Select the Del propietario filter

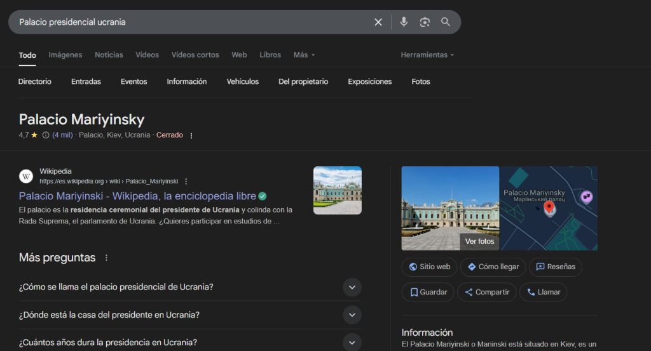(x=303, y=82)
